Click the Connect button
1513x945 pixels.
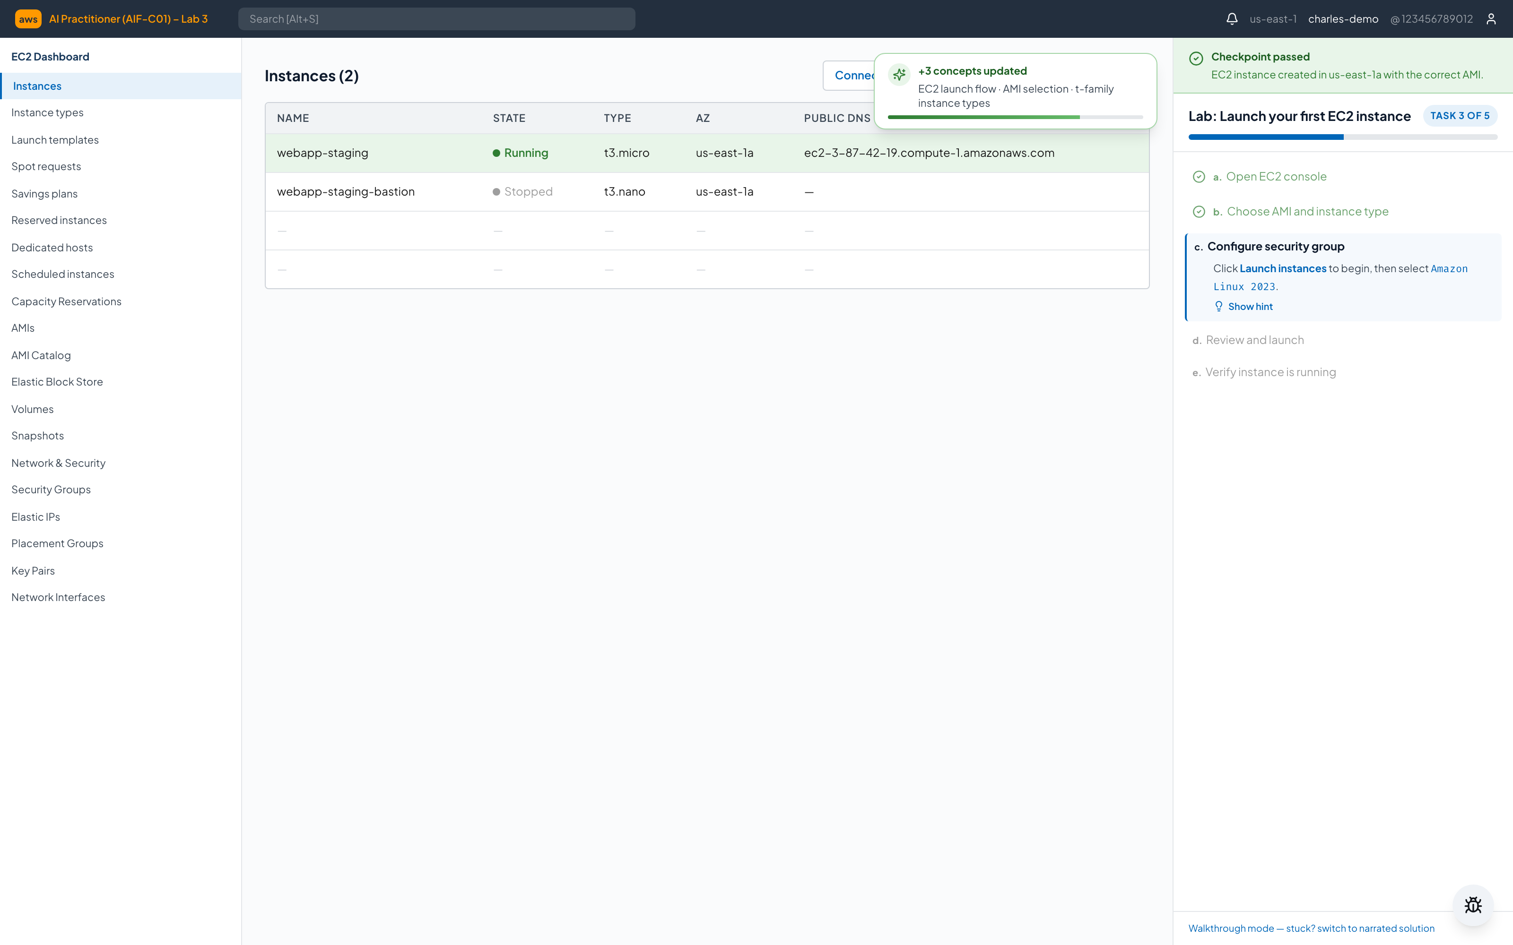tap(849, 76)
